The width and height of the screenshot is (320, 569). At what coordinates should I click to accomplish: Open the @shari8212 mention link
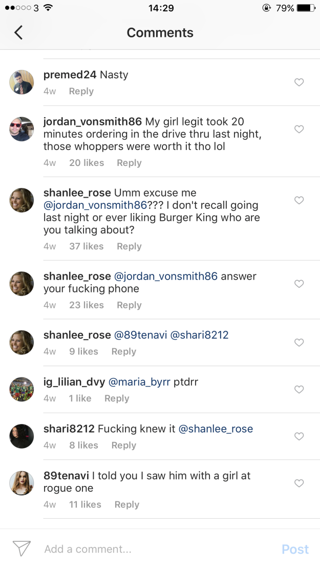199,335
